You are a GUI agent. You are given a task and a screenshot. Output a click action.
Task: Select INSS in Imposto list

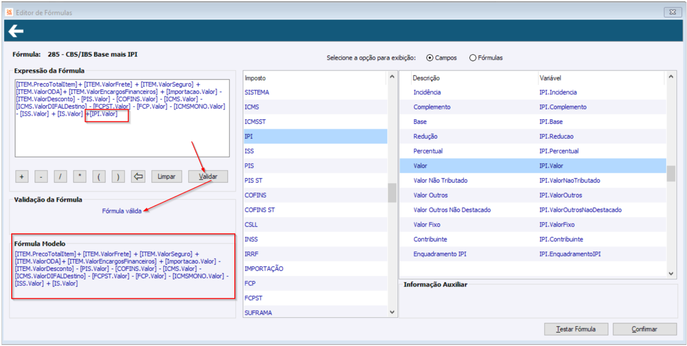(315, 239)
